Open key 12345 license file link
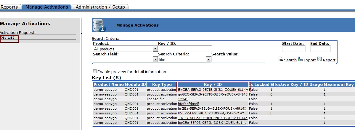Image resolution: width=355 pixels, height=130 pixels. (183, 99)
